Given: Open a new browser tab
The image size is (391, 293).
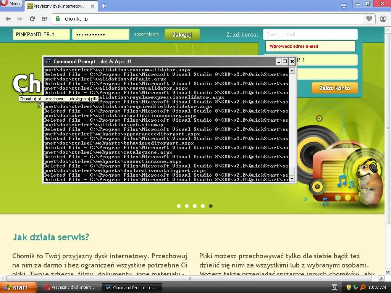Looking at the screenshot, I should tap(104, 6).
